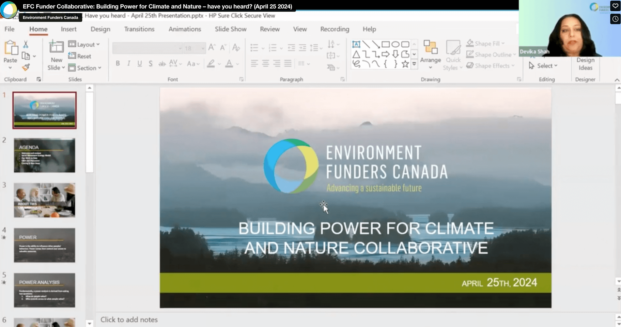Open the Slide Show tab
Screen dimensions: 621x327
click(x=230, y=29)
